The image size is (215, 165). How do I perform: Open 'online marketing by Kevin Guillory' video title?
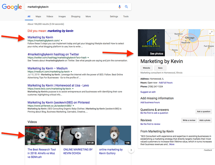click(111, 151)
